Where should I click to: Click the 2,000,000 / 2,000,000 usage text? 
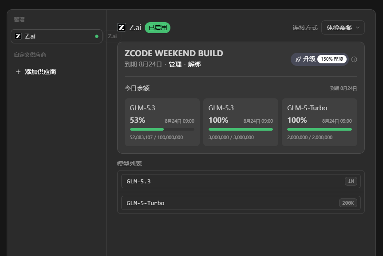[310, 137]
